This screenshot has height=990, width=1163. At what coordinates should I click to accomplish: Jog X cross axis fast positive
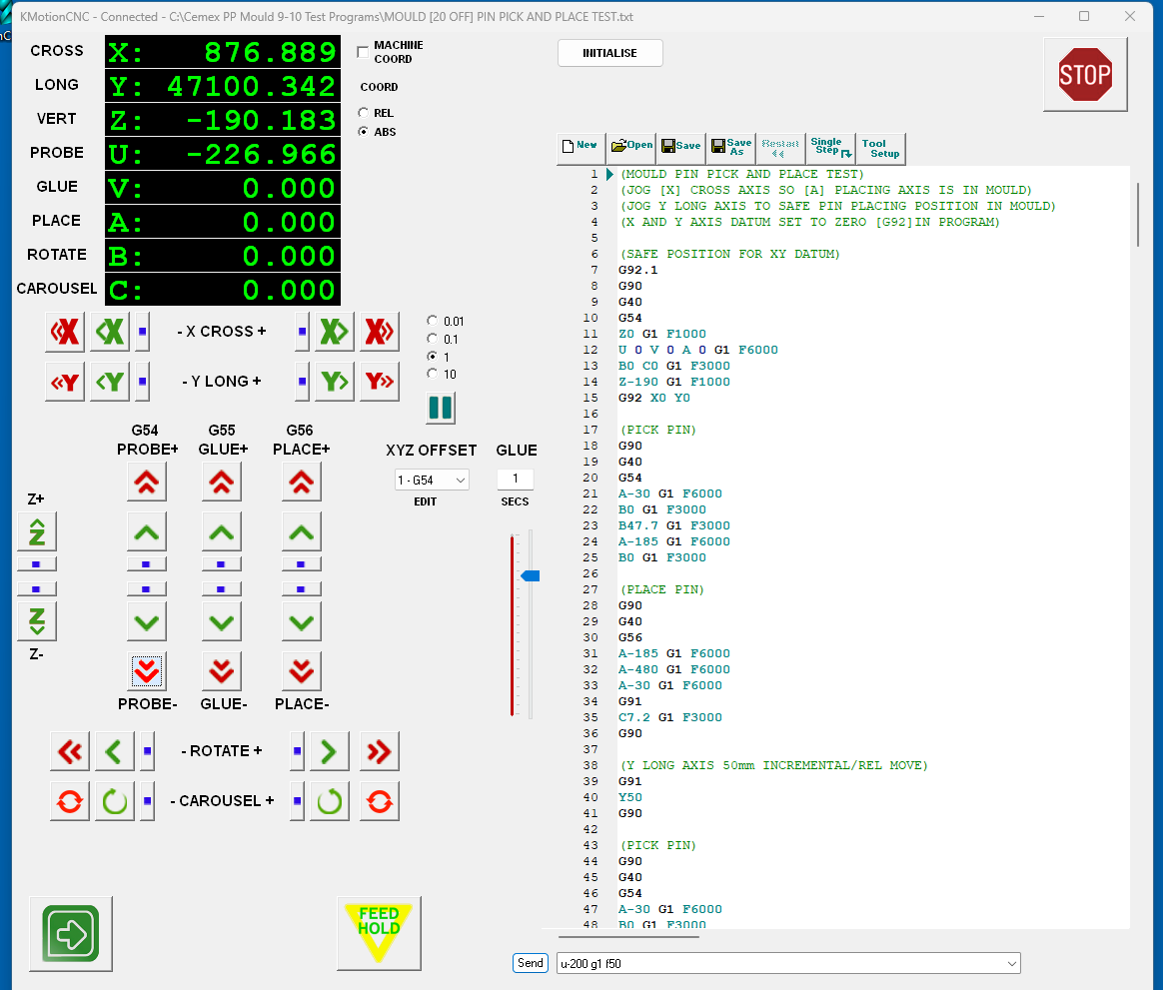pyautogui.click(x=380, y=332)
